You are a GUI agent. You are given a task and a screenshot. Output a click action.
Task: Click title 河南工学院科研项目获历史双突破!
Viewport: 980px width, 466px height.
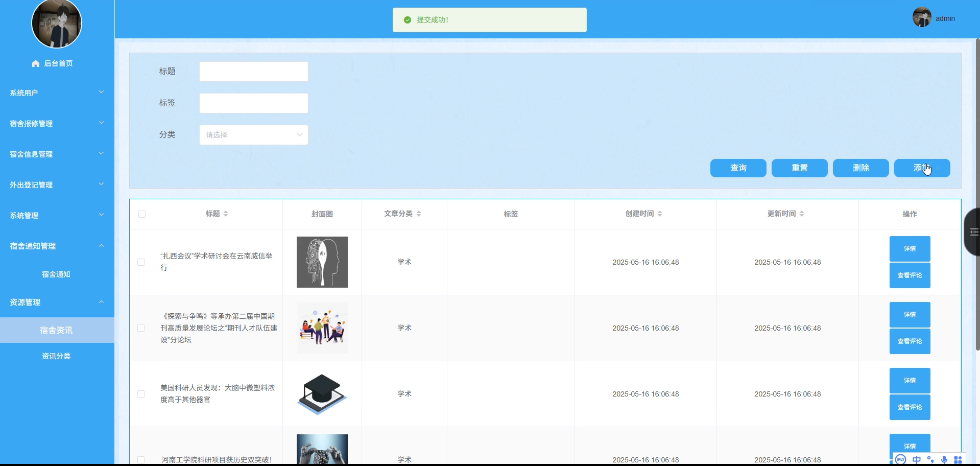click(217, 460)
